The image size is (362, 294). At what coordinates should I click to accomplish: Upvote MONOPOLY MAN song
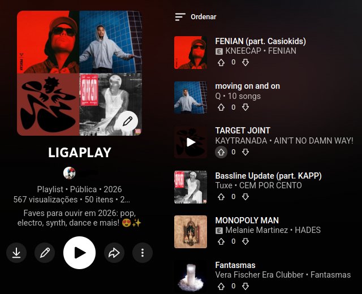pos(221,241)
